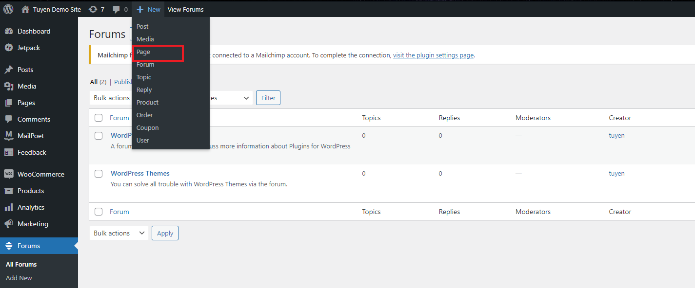Click the Analytics bar chart icon

[9, 207]
